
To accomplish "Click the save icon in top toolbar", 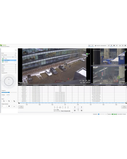I will pos(114,45).
